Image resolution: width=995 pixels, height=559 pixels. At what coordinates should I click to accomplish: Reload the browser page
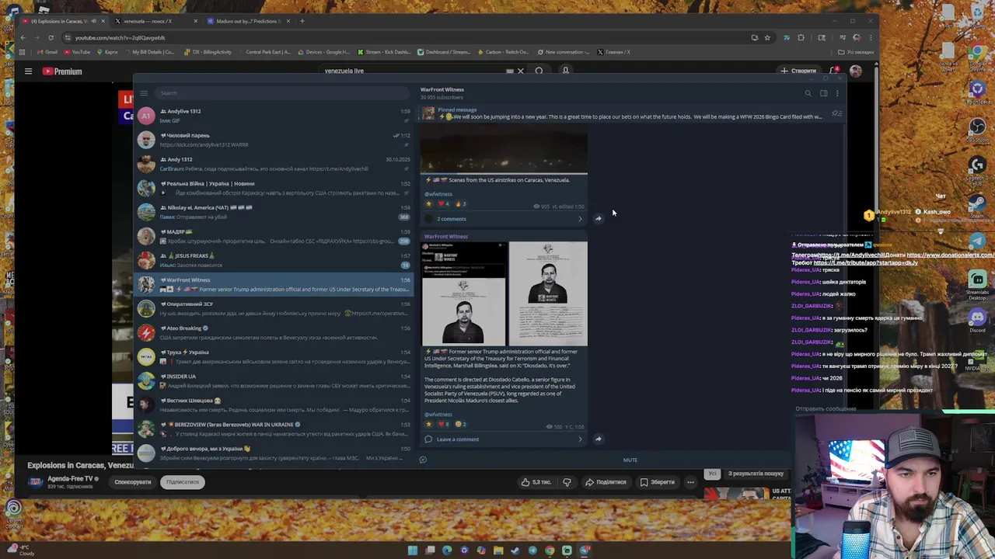pyautogui.click(x=51, y=37)
